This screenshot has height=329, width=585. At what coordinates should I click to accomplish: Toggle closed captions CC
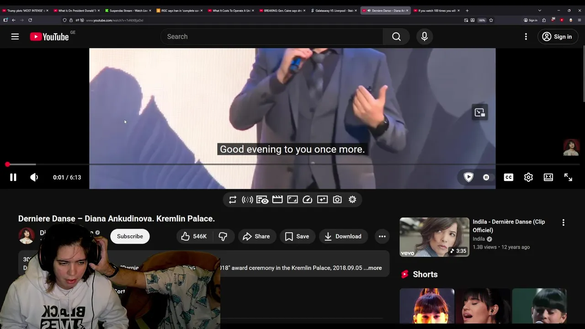click(509, 177)
